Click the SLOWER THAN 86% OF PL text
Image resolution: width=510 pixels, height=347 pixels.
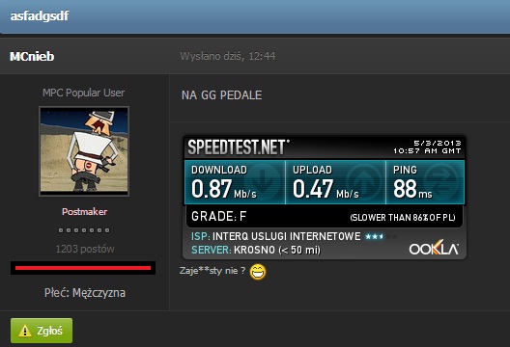tap(403, 217)
